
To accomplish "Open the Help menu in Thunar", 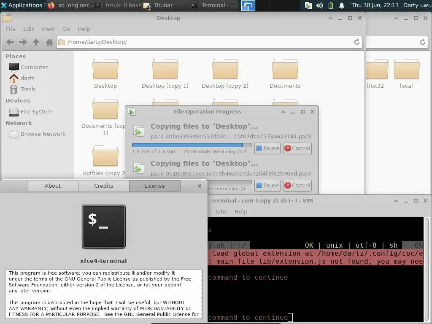I will click(x=84, y=29).
